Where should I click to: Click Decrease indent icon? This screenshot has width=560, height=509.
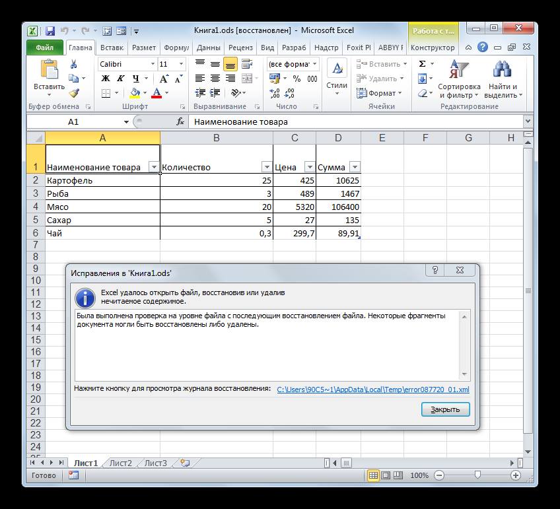coord(200,93)
